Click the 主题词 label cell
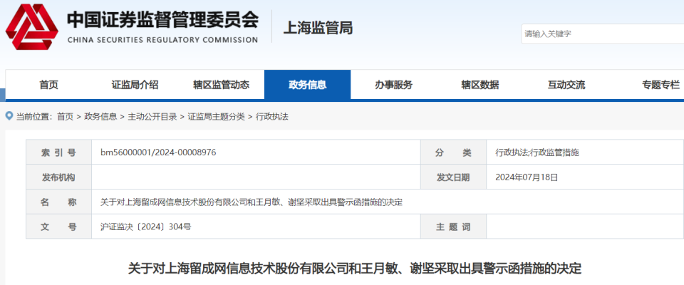 [x=454, y=227]
